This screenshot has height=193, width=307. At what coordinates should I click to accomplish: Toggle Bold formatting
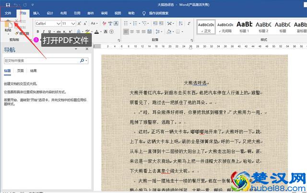(38, 32)
